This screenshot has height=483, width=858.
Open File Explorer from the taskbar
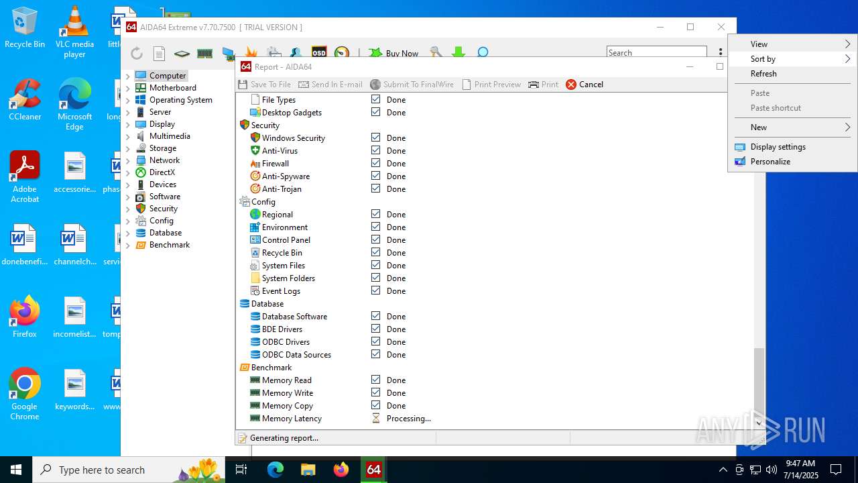pos(308,470)
